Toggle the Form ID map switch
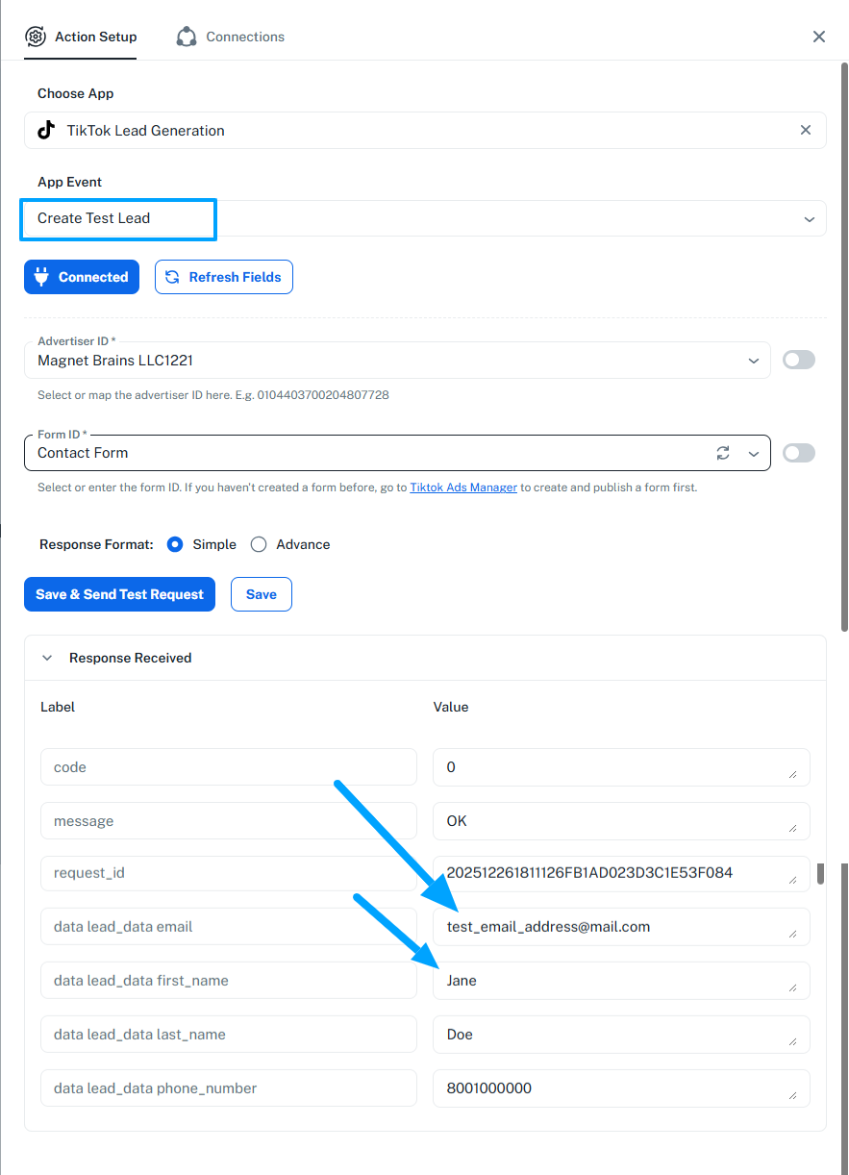The image size is (849, 1175). [x=799, y=453]
